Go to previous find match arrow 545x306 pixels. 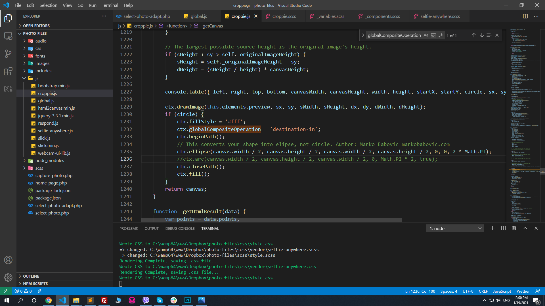pos(474,35)
